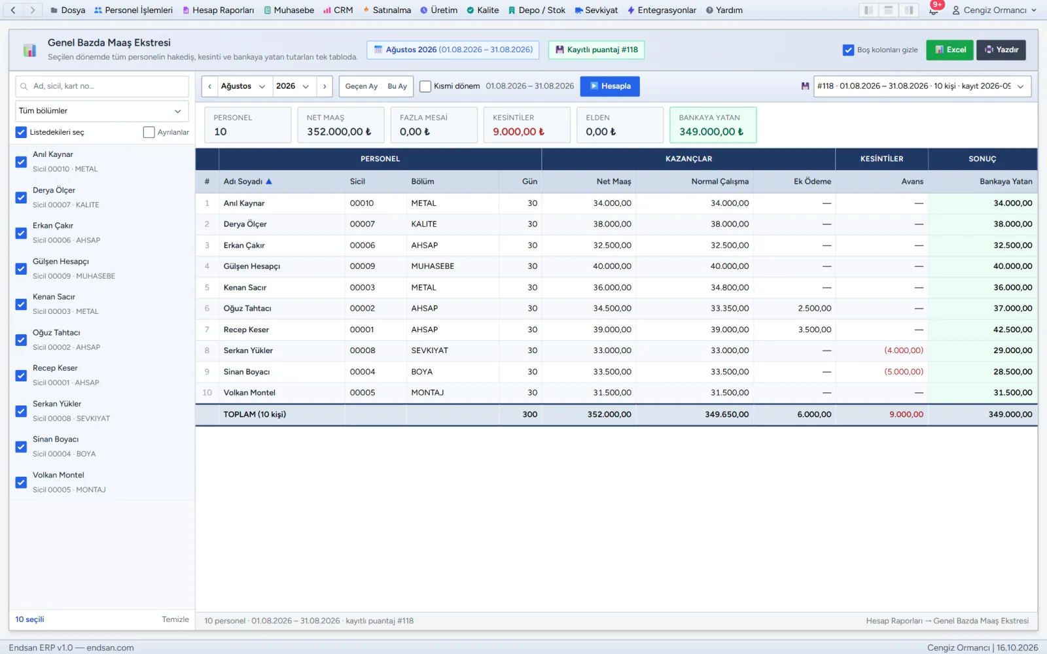Viewport: 1047px width, 654px height.
Task: Uncheck Anıl Kaynar in the personnel list
Action: coord(21,162)
